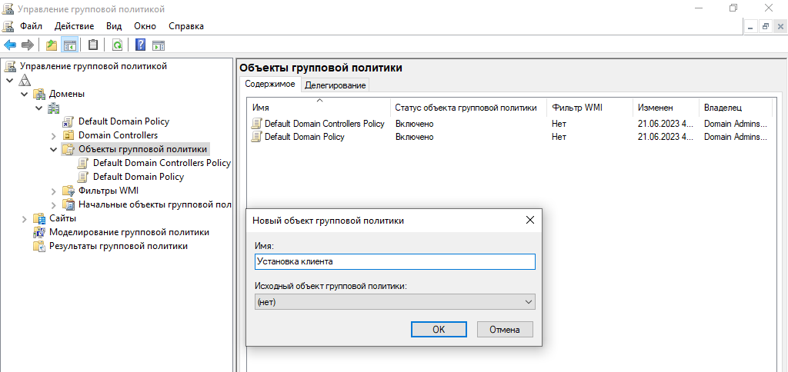Open the Вид menu
The image size is (788, 372).
pyautogui.click(x=114, y=26)
